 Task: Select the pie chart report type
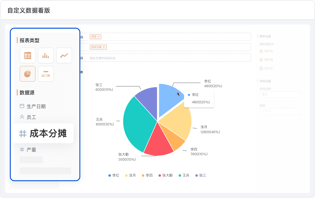[27, 74]
